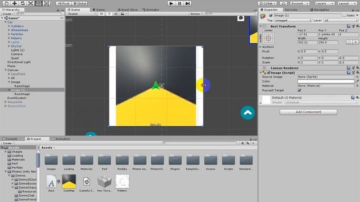Toggle scene lighting button
The width and height of the screenshot is (360, 202).
[109, 13]
